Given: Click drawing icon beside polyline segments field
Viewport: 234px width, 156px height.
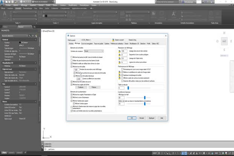Looking at the screenshot, I should point(119,55).
